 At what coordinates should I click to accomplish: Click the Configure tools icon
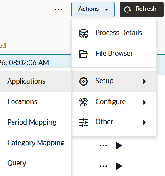coord(84,102)
